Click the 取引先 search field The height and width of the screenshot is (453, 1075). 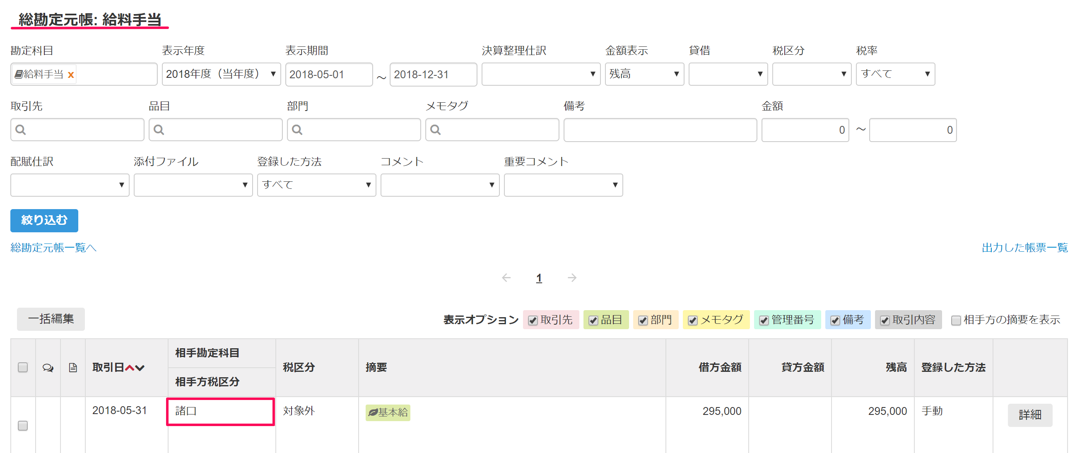click(77, 130)
